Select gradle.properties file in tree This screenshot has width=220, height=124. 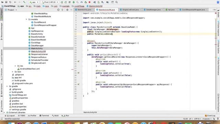click(20, 98)
